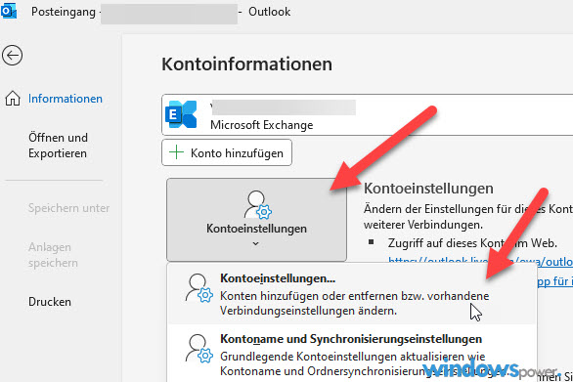
Task: Click the person-gear icon on Kontoeinstellungen button
Action: (257, 205)
